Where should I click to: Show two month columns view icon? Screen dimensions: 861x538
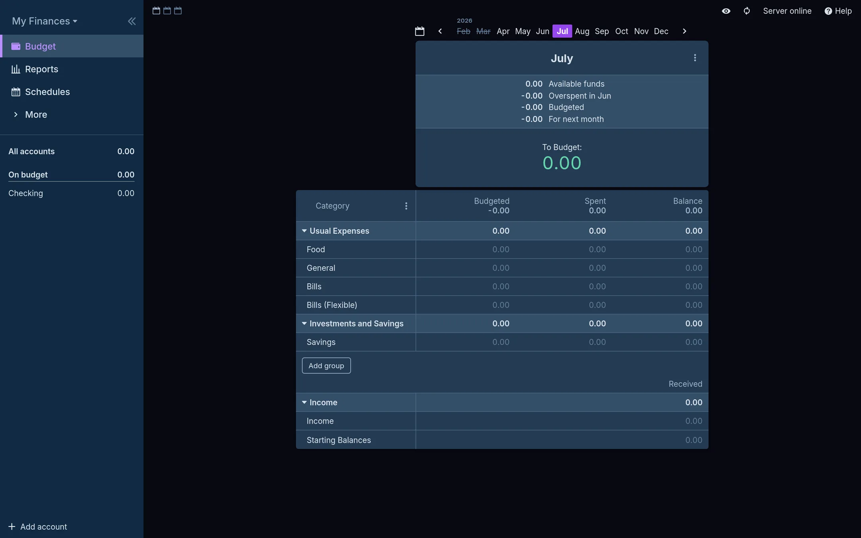point(167,11)
